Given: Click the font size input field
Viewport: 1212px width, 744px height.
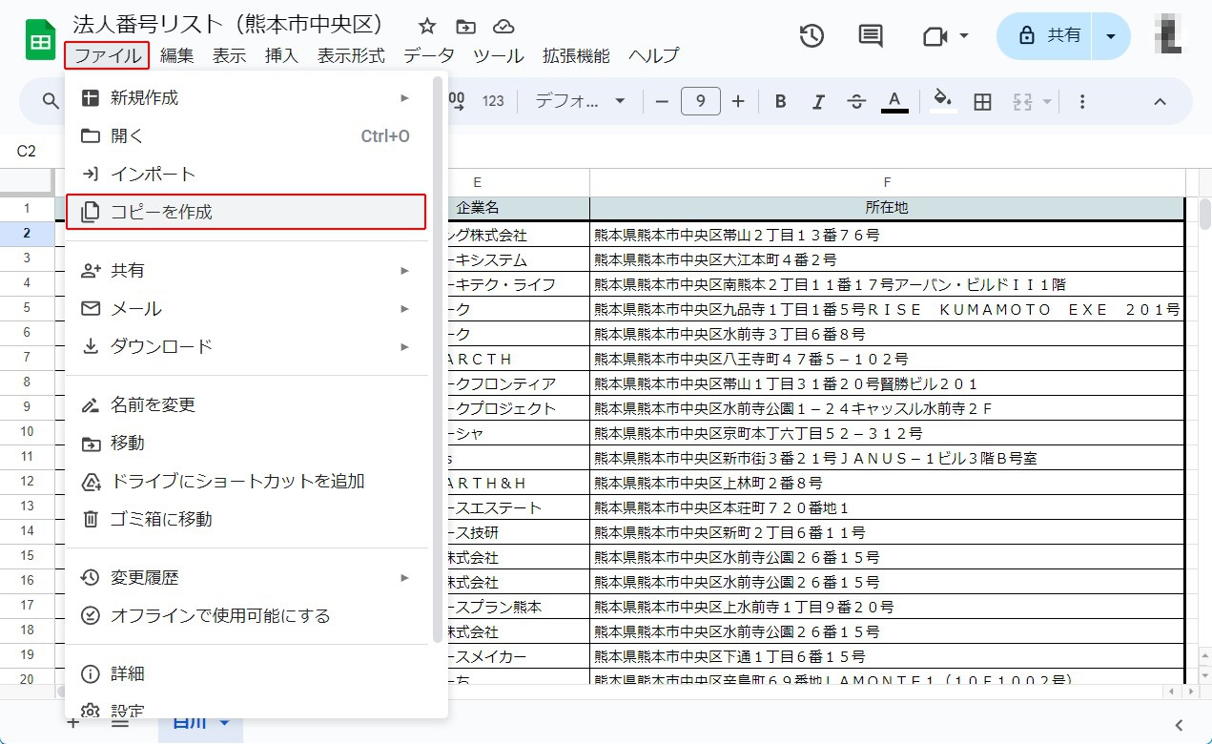Looking at the screenshot, I should point(700,101).
